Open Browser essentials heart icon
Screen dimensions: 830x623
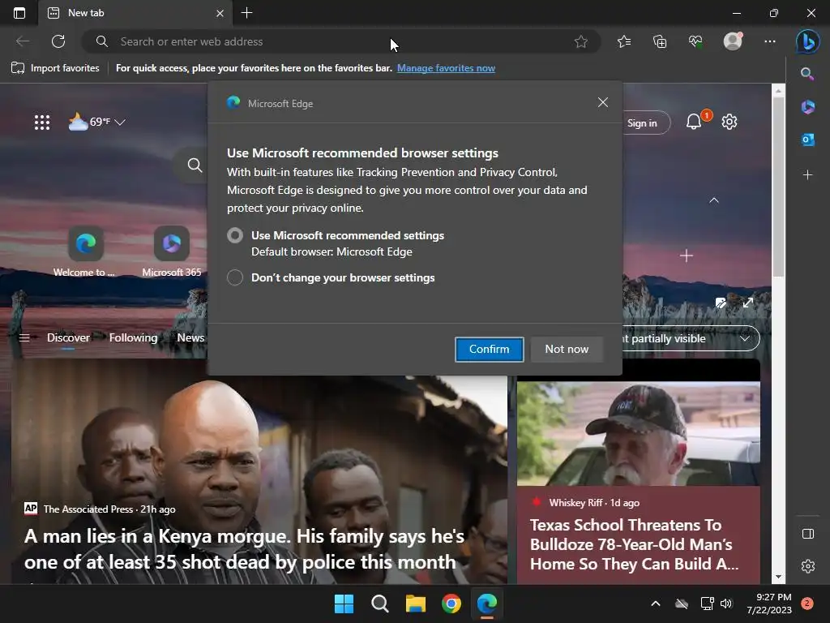coord(695,41)
